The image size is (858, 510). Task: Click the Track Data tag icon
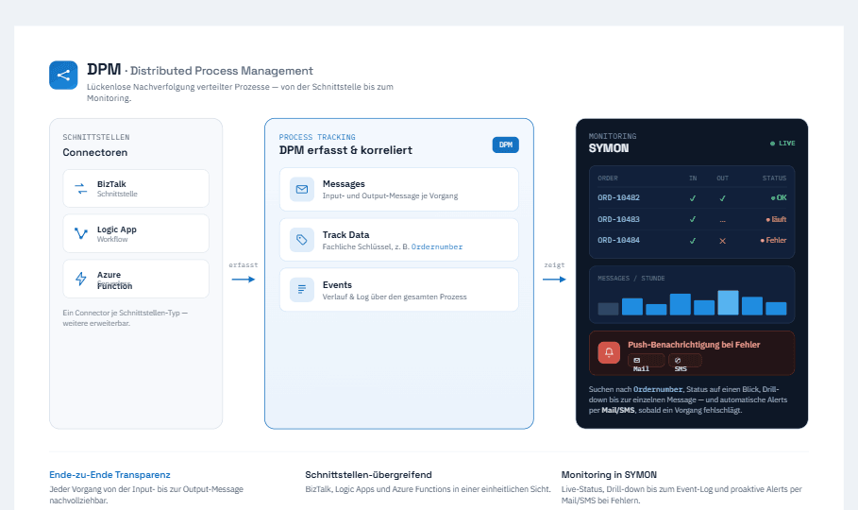[x=302, y=240]
